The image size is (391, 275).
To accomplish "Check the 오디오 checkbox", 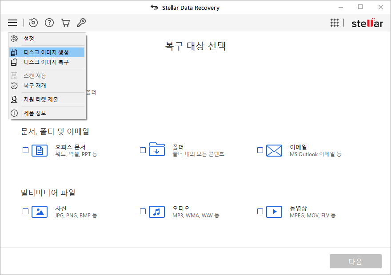I will point(143,211).
